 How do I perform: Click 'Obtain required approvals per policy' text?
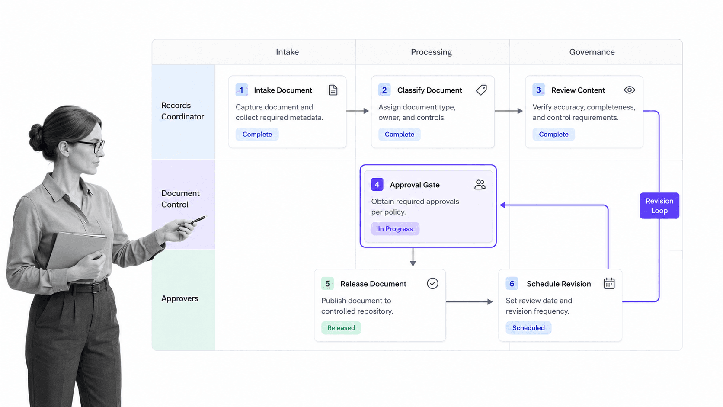click(415, 207)
